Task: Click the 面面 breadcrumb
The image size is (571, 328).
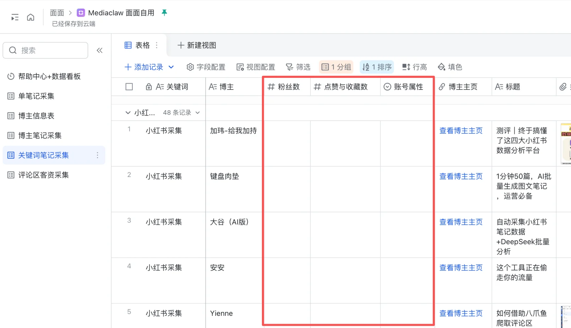Action: 57,13
